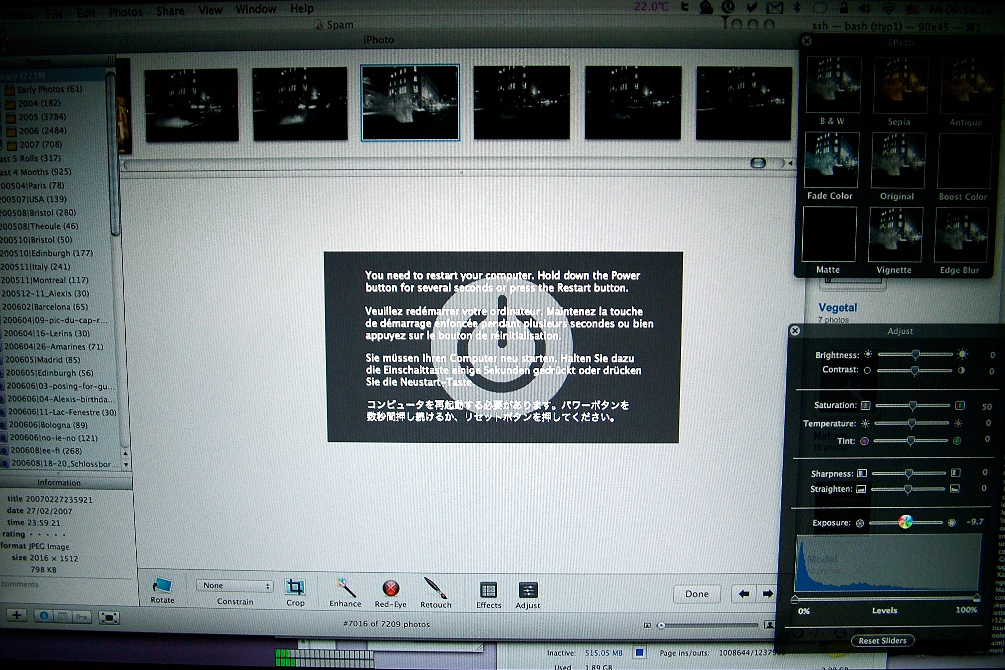Select "200510|Edinburgh (177)" in source list
Image resolution: width=1005 pixels, height=670 pixels.
(46, 253)
